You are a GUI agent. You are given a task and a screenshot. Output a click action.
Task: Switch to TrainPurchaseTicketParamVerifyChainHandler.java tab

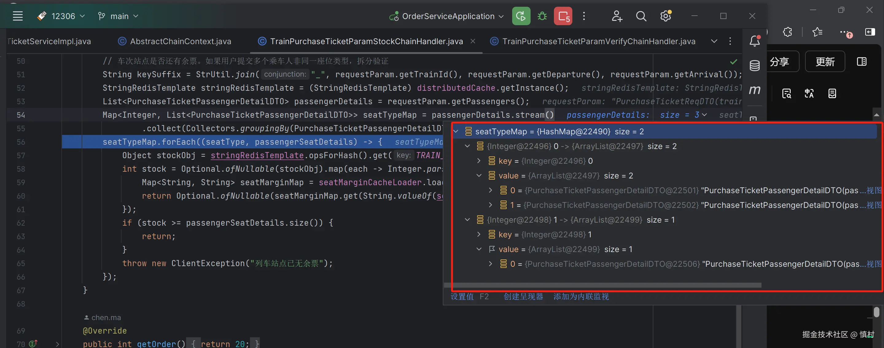(598, 41)
